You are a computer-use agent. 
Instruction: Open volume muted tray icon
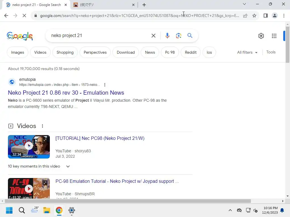(255, 210)
